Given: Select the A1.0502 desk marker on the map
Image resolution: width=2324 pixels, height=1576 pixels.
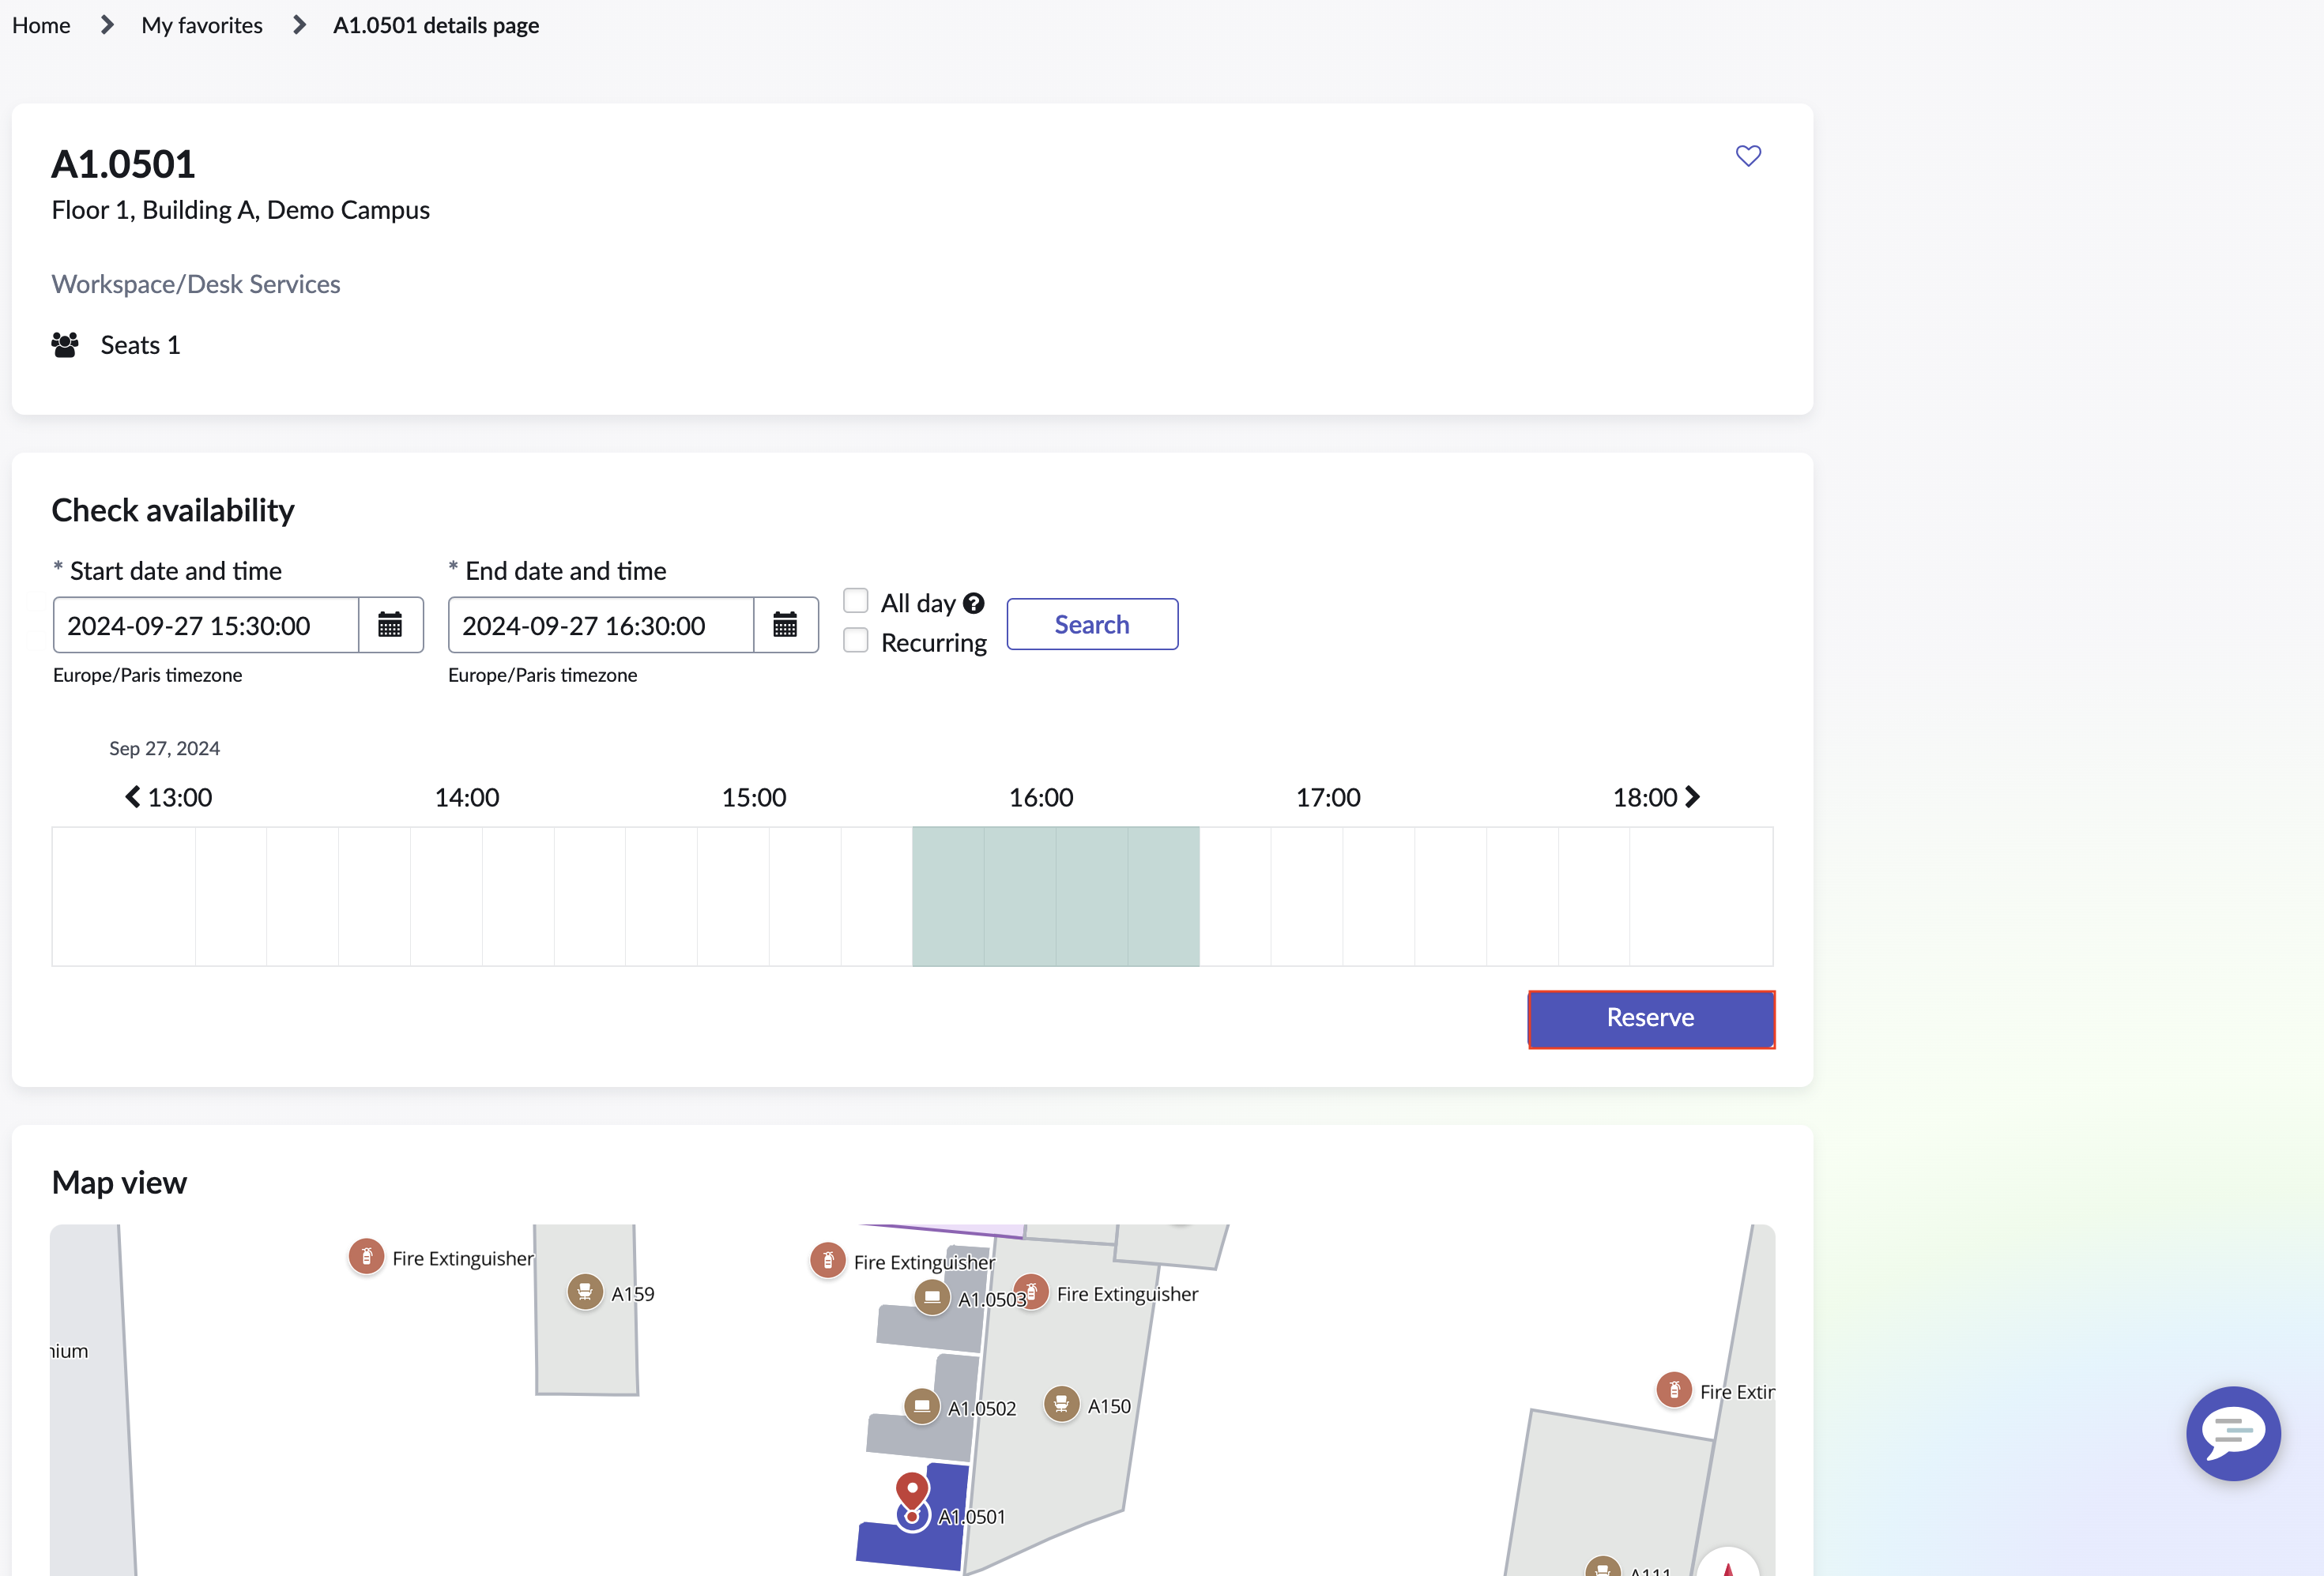Looking at the screenshot, I should click(x=922, y=1406).
